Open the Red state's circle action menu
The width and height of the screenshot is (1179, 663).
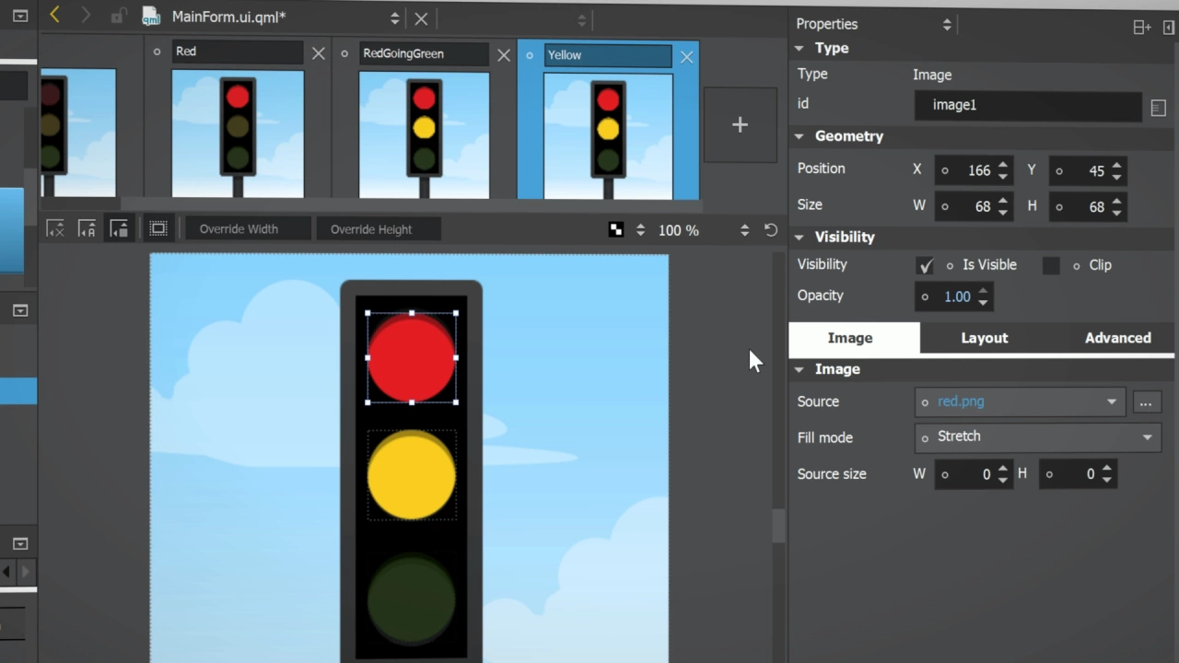coord(158,52)
